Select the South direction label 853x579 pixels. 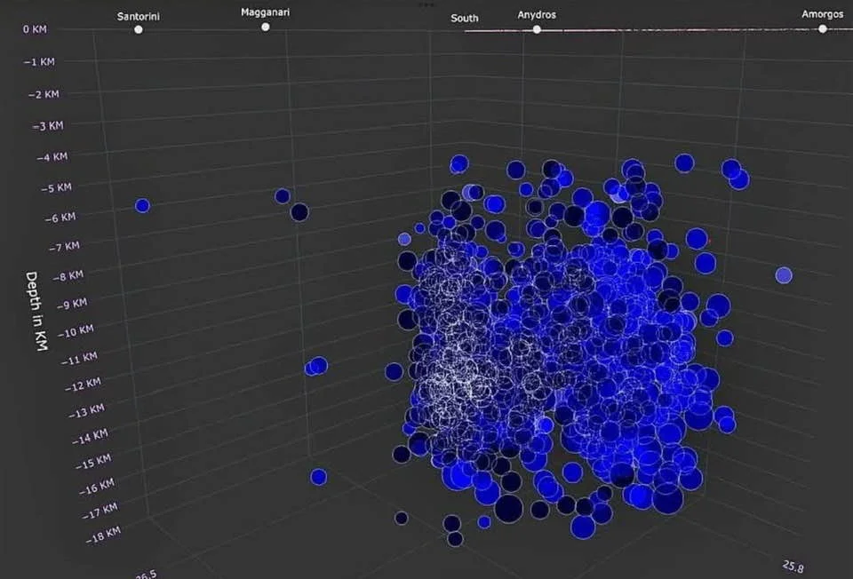pos(464,18)
